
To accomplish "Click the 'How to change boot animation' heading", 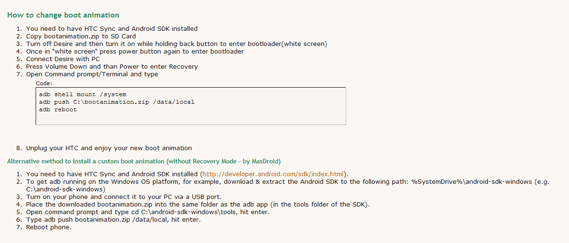I will click(63, 15).
